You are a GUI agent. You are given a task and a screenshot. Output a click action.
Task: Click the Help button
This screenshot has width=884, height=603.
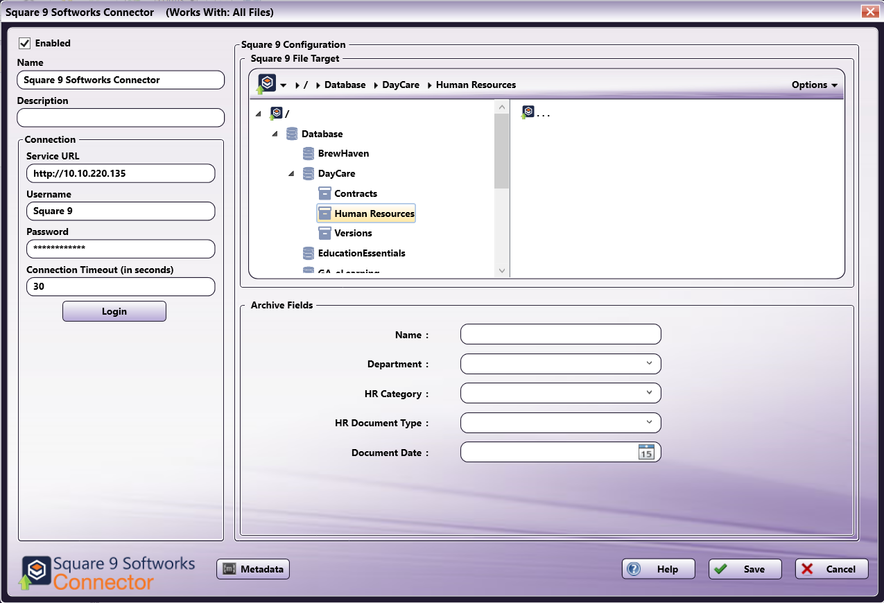[x=659, y=569]
